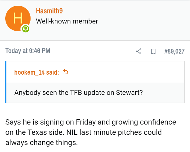The image size is (190, 152).
Task: Open the 'Today at 9:46 PM' timestamp link
Action: pos(28,51)
